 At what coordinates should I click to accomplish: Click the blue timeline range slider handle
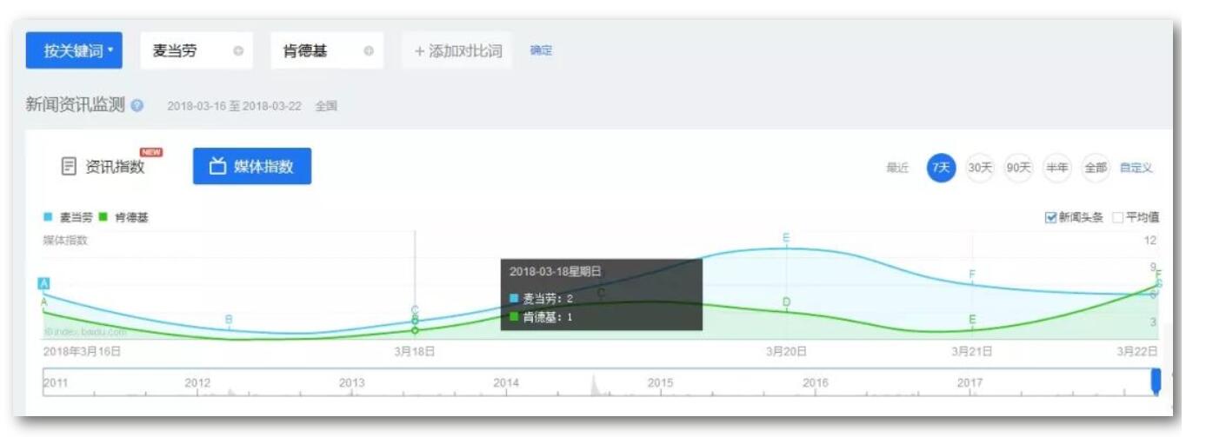[1156, 382]
